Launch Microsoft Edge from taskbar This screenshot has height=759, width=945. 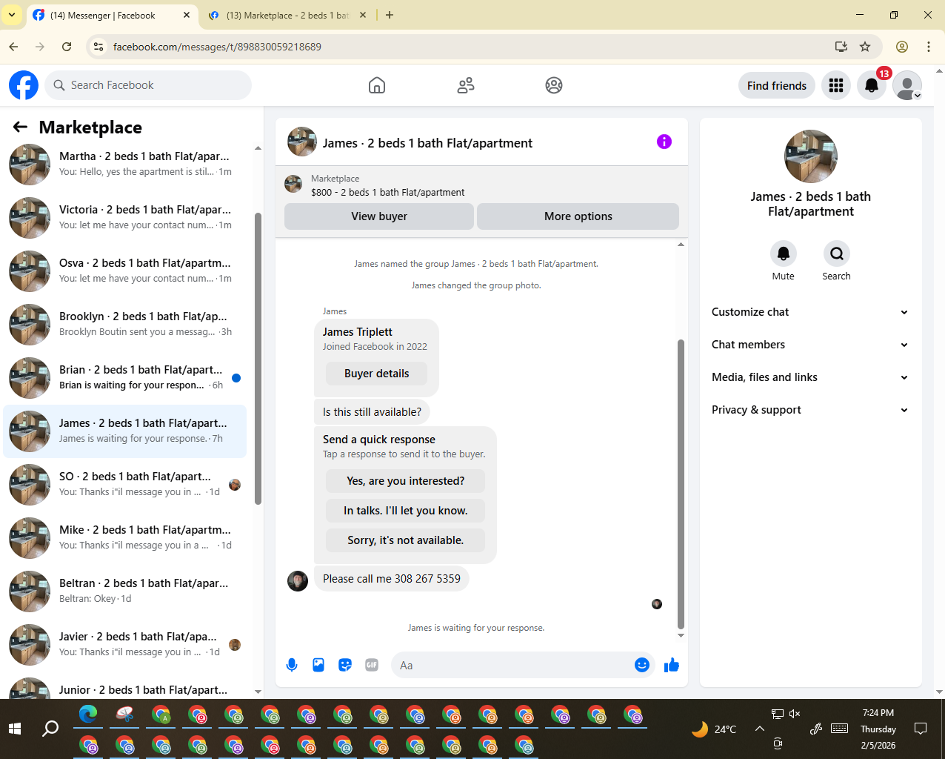(88, 715)
